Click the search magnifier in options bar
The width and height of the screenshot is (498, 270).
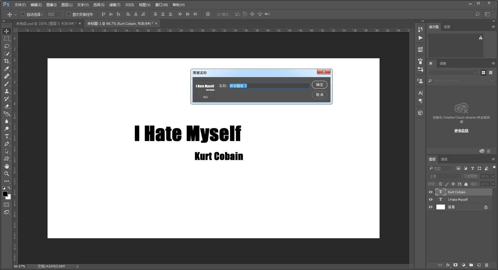478,14
